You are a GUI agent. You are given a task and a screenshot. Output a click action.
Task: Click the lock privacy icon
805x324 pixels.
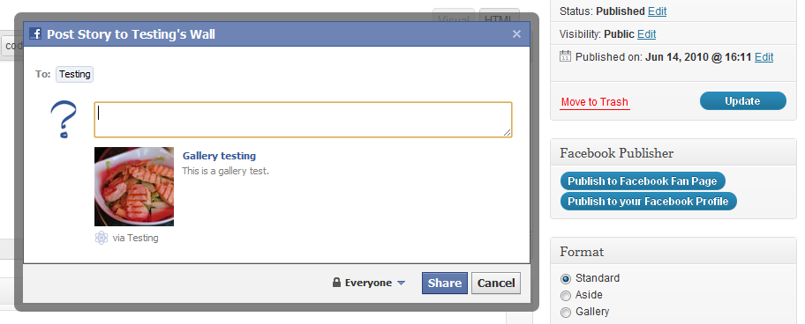pos(336,283)
